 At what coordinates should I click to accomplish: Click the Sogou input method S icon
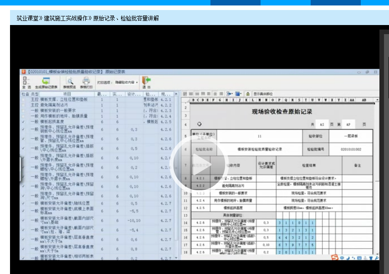tap(335, 257)
